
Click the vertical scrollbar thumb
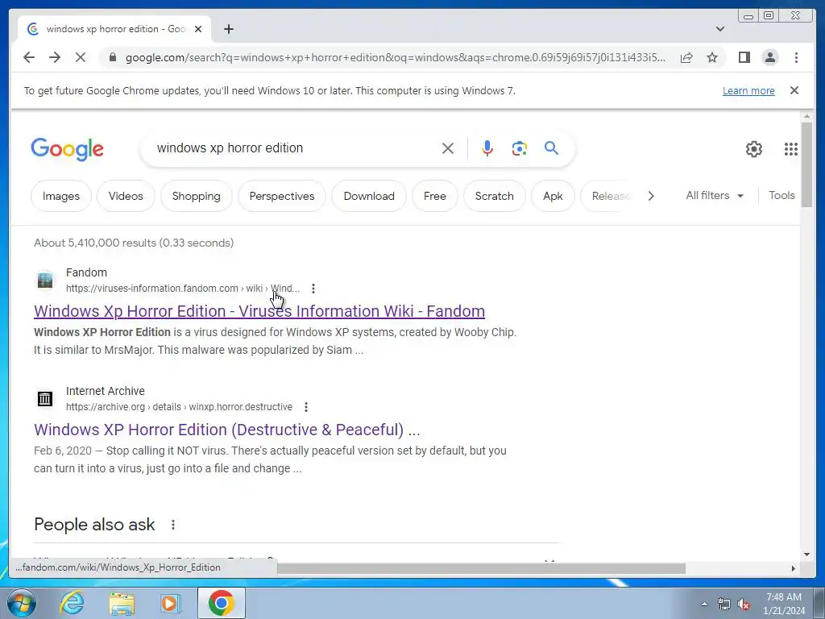coord(806,165)
